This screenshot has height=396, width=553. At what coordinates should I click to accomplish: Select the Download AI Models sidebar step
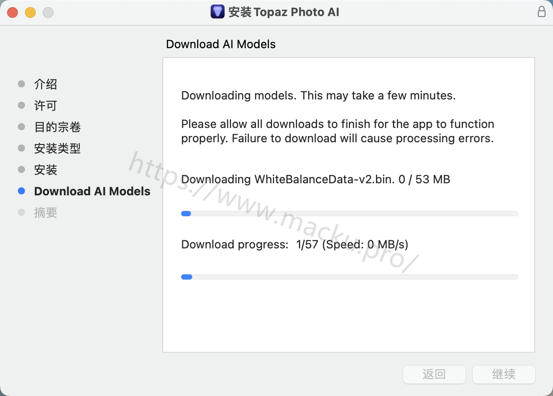[x=92, y=191]
